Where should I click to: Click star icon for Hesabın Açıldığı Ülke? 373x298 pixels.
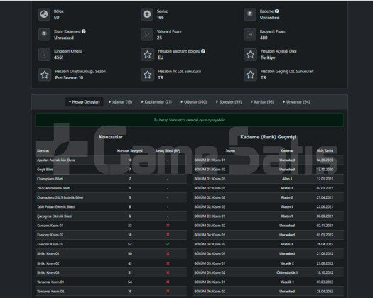[x=250, y=55]
